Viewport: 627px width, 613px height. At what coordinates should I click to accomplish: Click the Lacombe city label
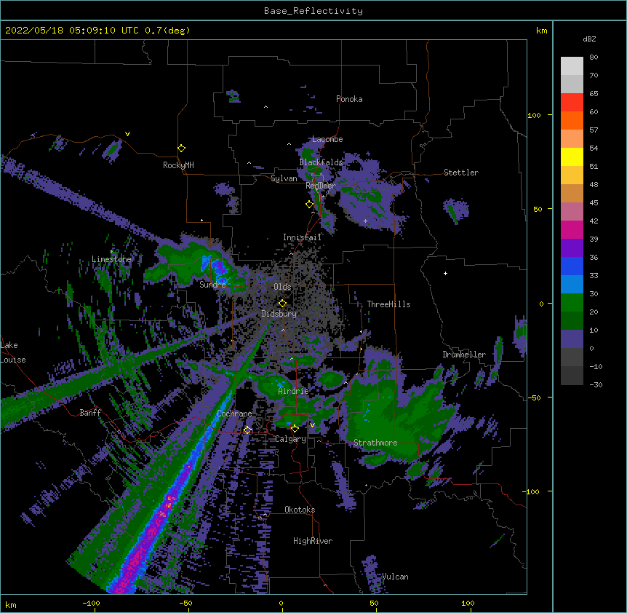(x=327, y=140)
